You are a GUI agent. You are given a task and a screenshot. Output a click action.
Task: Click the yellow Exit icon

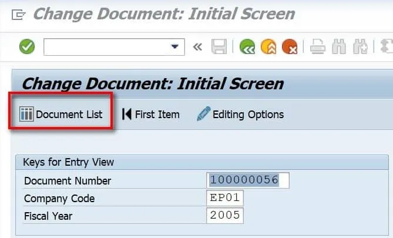point(268,46)
